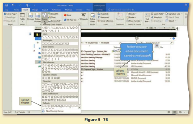The image size is (193, 124).
Task: Click the Online Pictures button
Action: point(38,18)
